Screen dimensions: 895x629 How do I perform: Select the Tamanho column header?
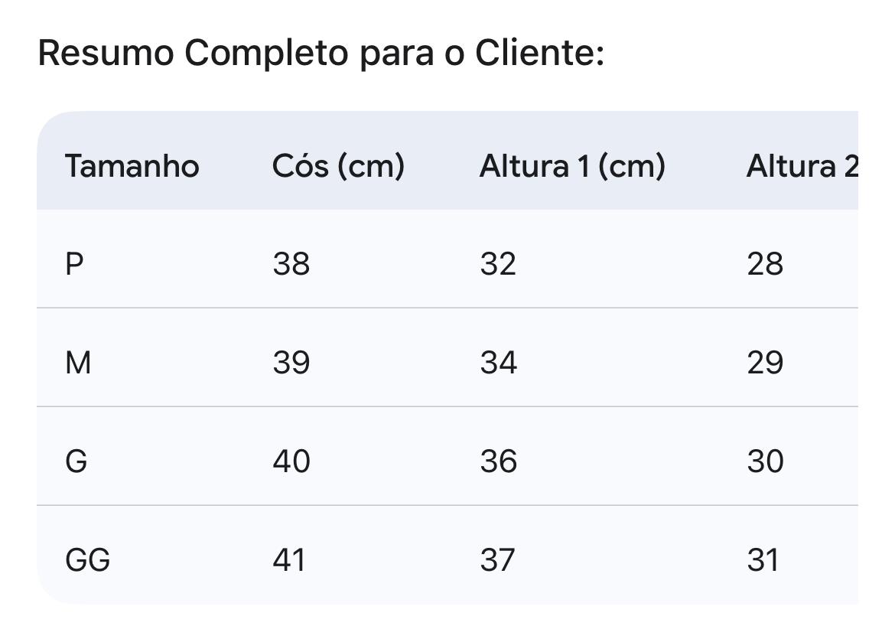click(x=132, y=166)
